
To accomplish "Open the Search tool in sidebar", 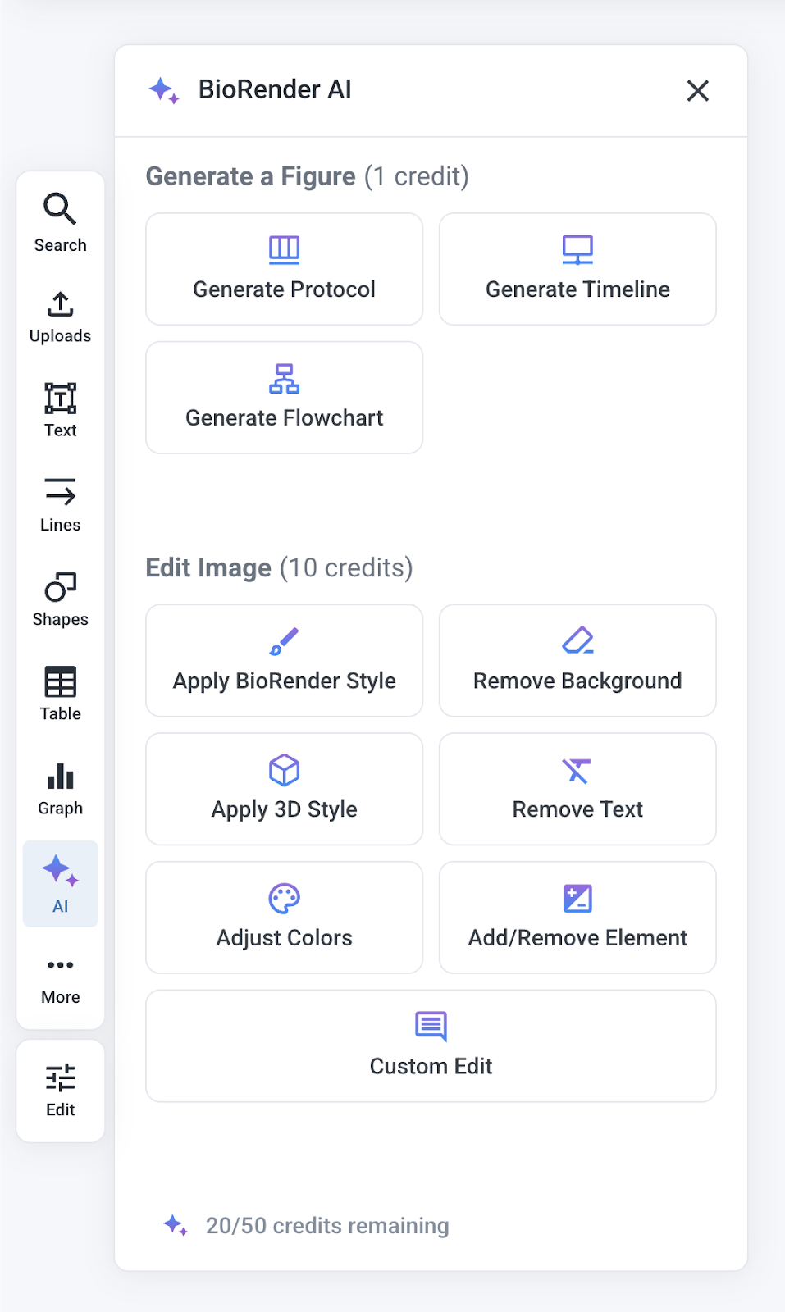I will pos(60,222).
